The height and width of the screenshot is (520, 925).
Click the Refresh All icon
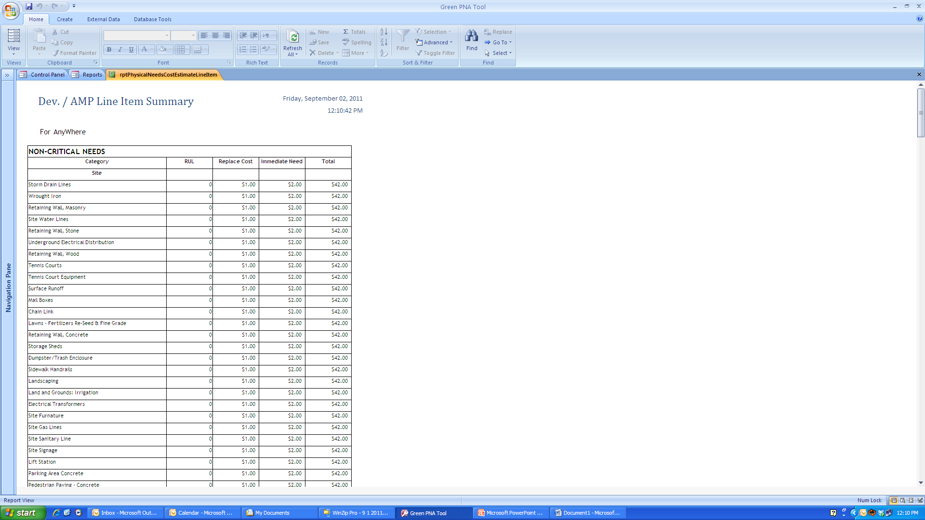pos(292,37)
